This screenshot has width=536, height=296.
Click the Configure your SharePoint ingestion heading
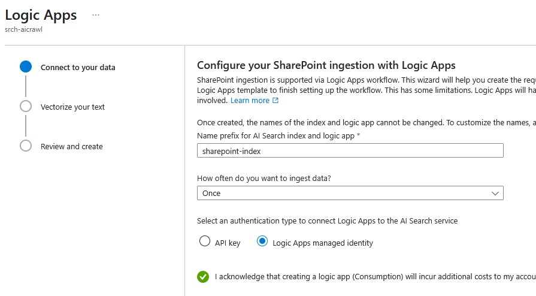(326, 65)
